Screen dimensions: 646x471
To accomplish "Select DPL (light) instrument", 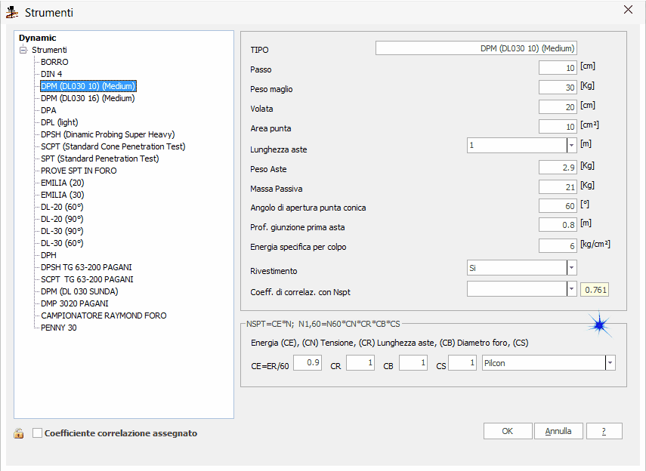I will [60, 122].
